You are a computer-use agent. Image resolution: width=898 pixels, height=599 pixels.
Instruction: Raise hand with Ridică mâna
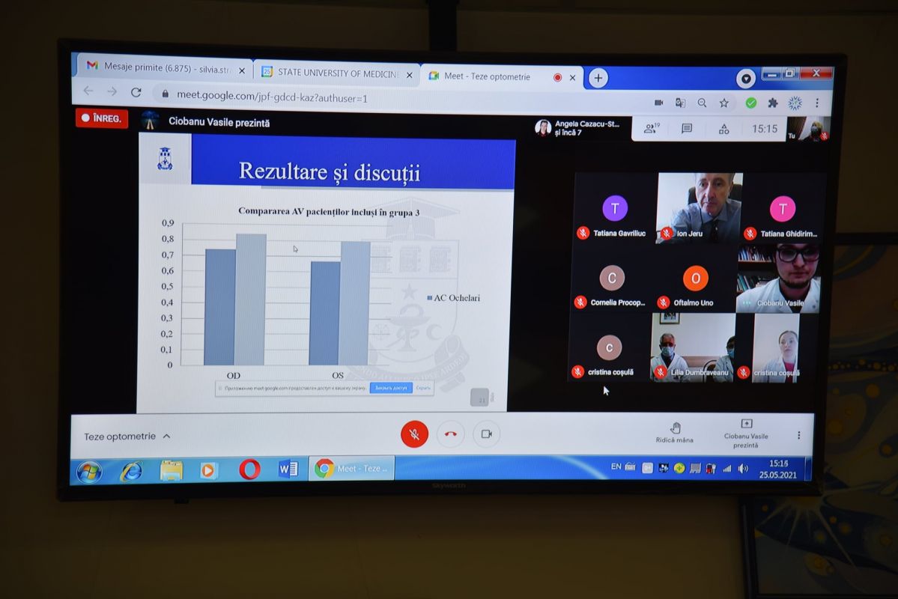pyautogui.click(x=675, y=433)
